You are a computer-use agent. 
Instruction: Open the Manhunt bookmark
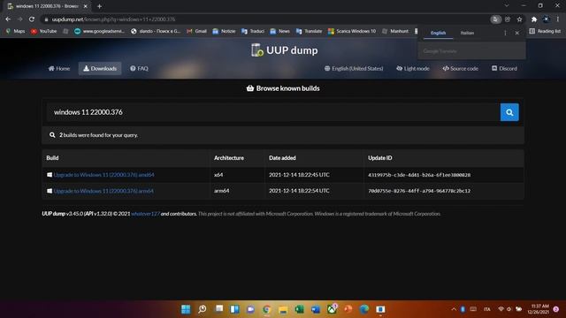395,32
